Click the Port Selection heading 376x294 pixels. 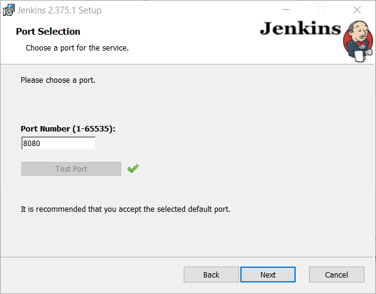click(48, 32)
